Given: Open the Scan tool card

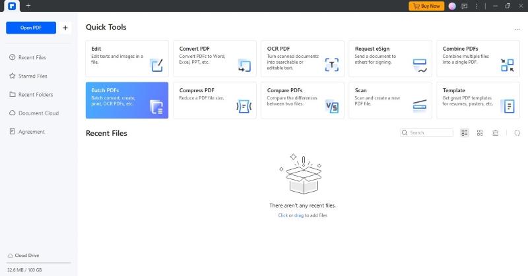Looking at the screenshot, I should point(390,100).
